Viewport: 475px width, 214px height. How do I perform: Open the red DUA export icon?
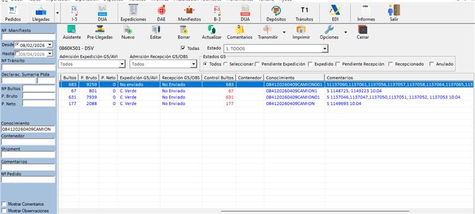pyautogui.click(x=245, y=14)
